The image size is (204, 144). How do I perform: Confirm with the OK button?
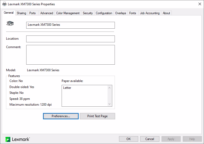click(x=128, y=139)
